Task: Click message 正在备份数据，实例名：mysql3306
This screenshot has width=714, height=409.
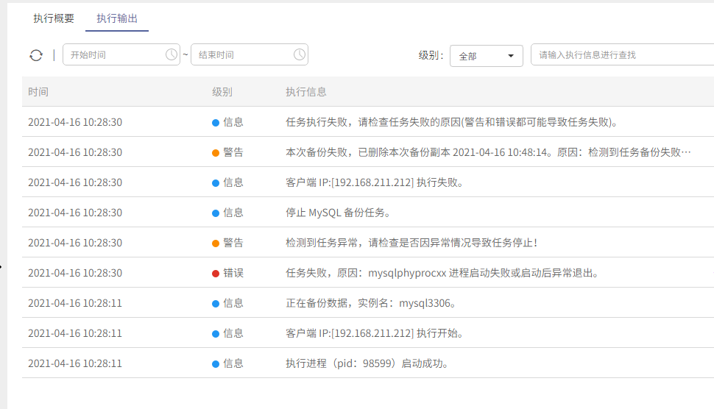Action: pyautogui.click(x=371, y=303)
